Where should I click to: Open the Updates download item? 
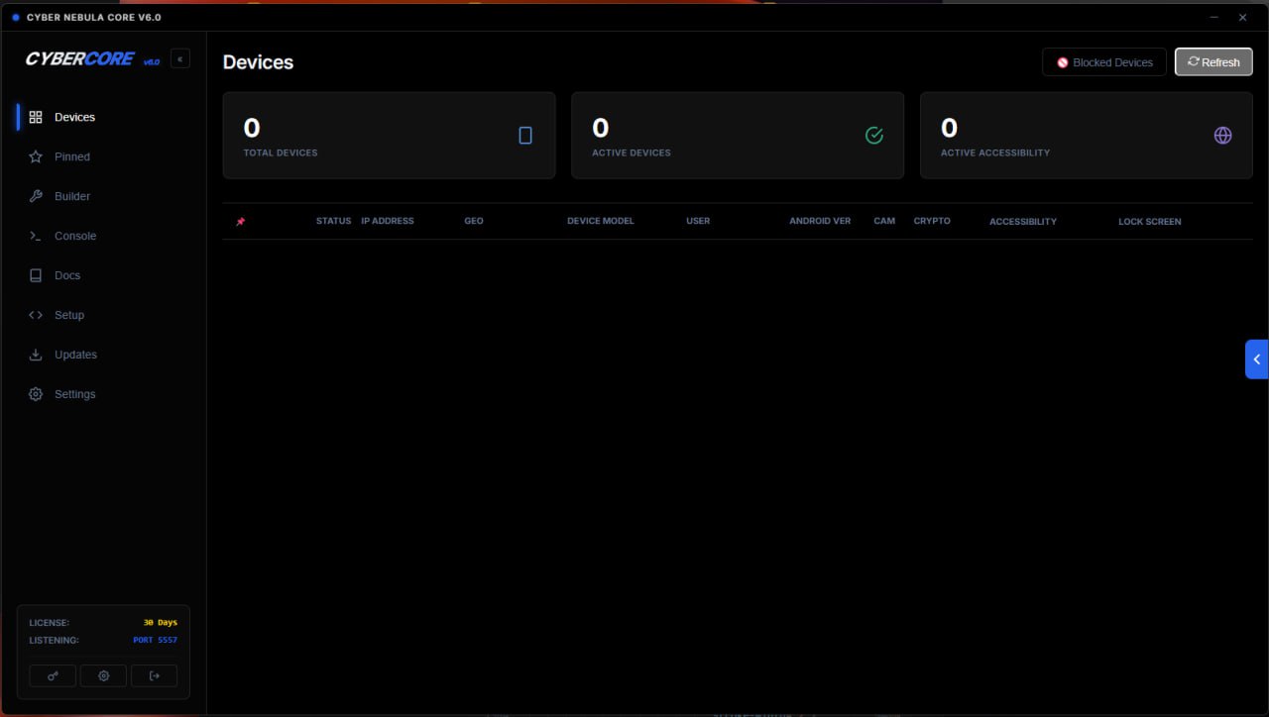click(103, 355)
